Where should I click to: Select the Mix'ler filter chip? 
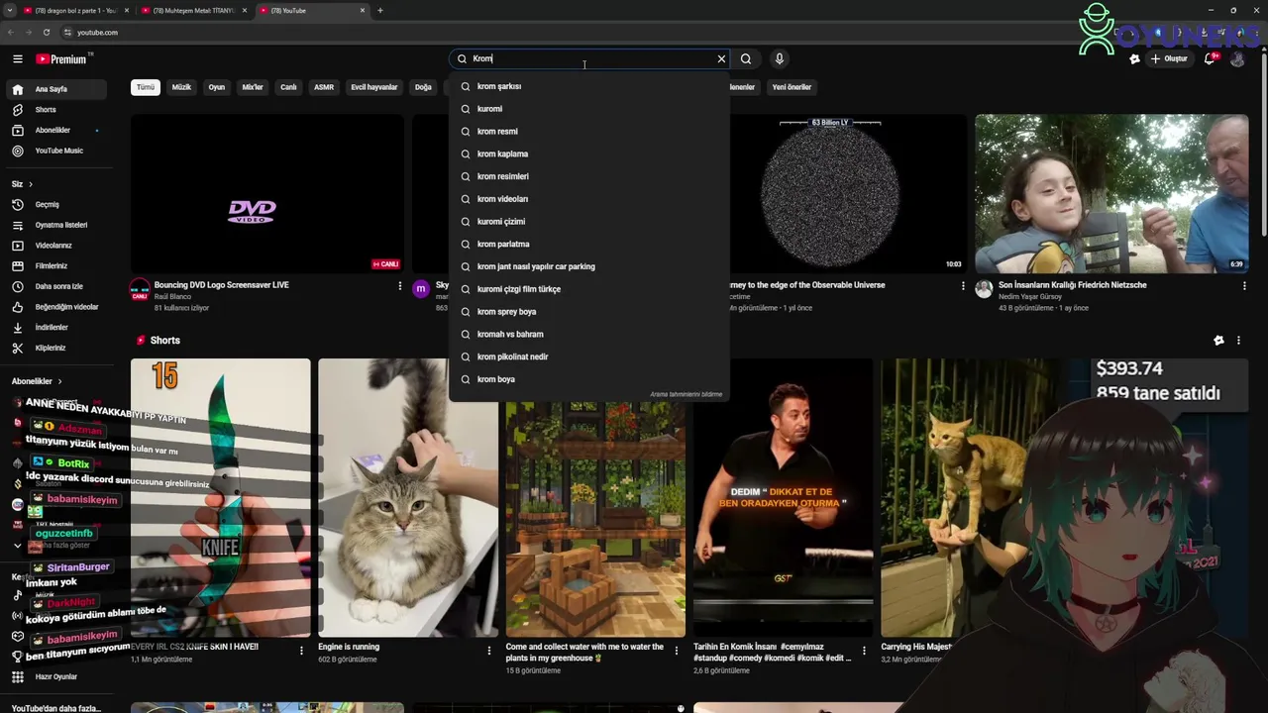click(x=253, y=87)
